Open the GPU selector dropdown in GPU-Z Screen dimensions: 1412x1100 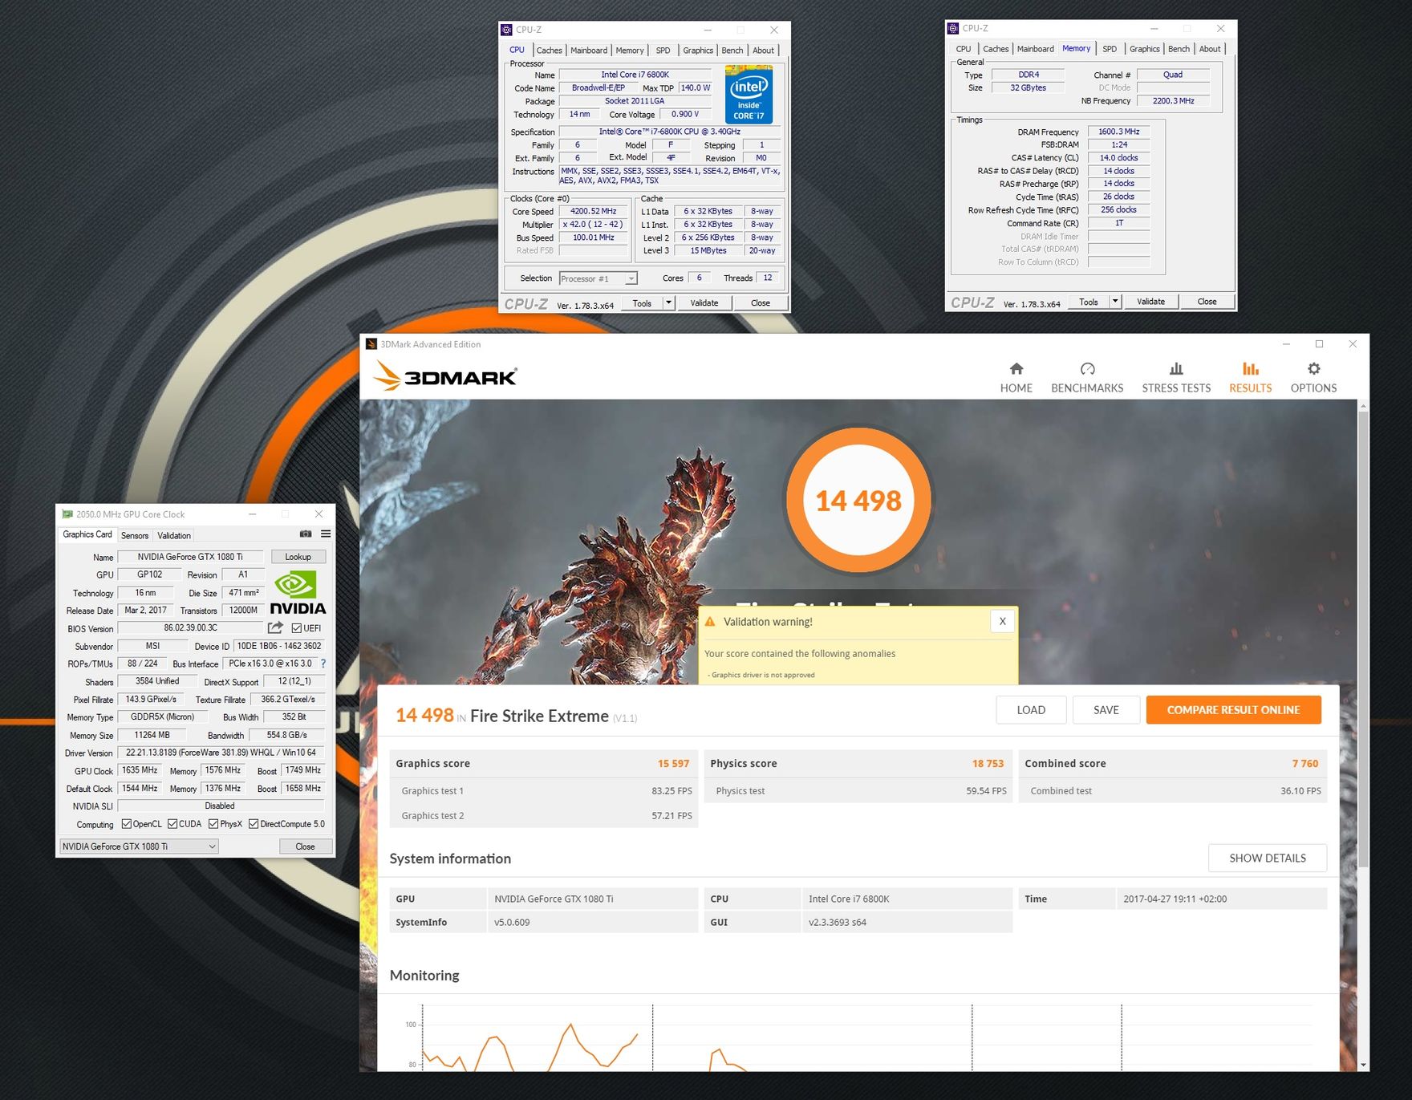click(x=140, y=846)
